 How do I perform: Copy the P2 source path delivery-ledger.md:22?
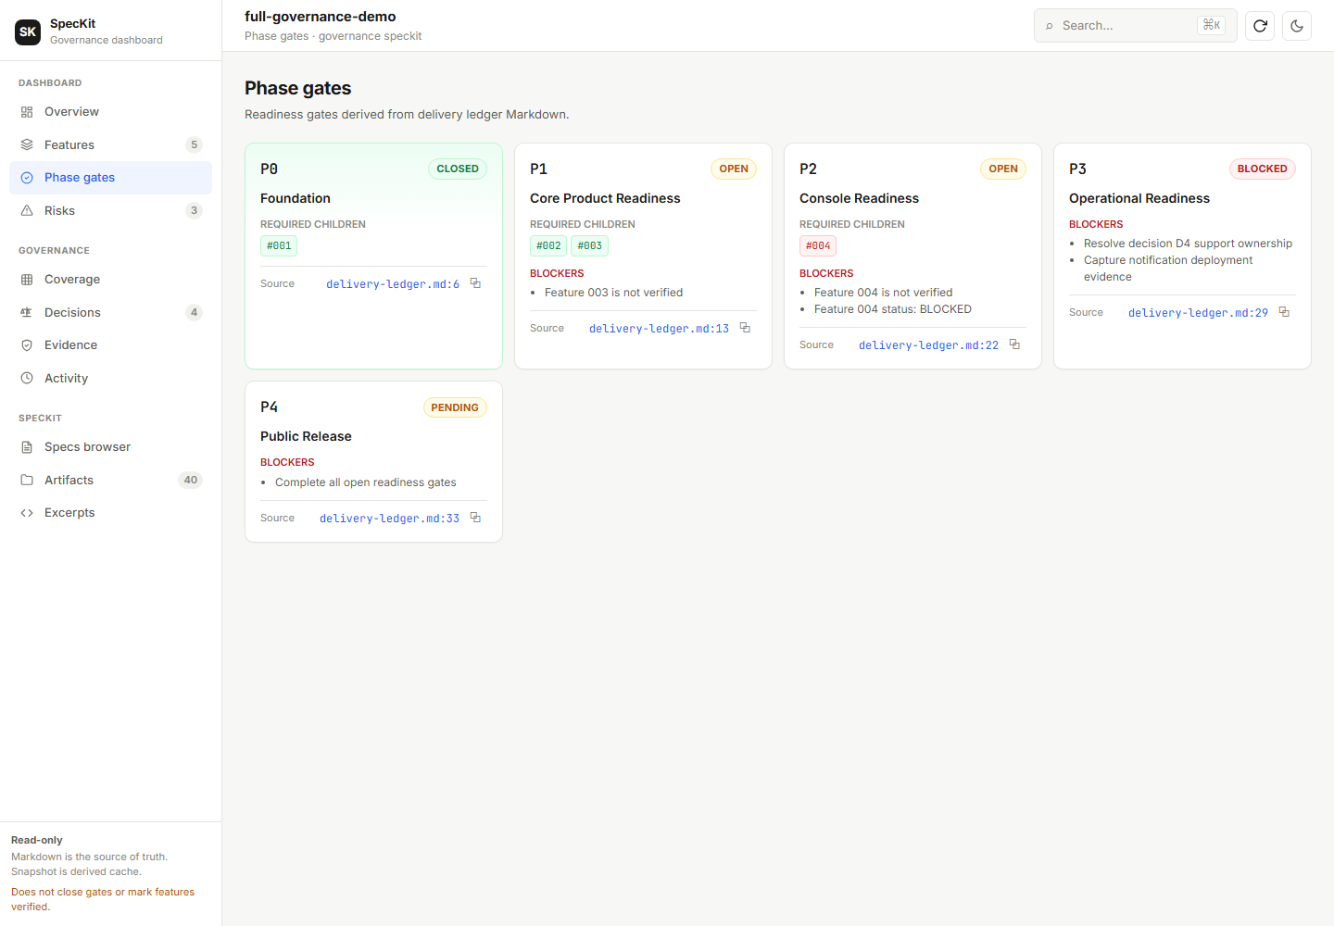point(1014,344)
